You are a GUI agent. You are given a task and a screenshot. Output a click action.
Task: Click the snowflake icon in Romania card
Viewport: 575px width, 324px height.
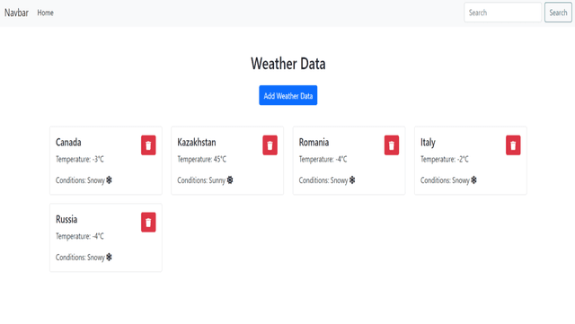pyautogui.click(x=352, y=180)
